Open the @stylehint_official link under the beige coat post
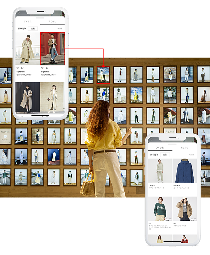The height and width of the screenshot is (255, 210). 24,75
